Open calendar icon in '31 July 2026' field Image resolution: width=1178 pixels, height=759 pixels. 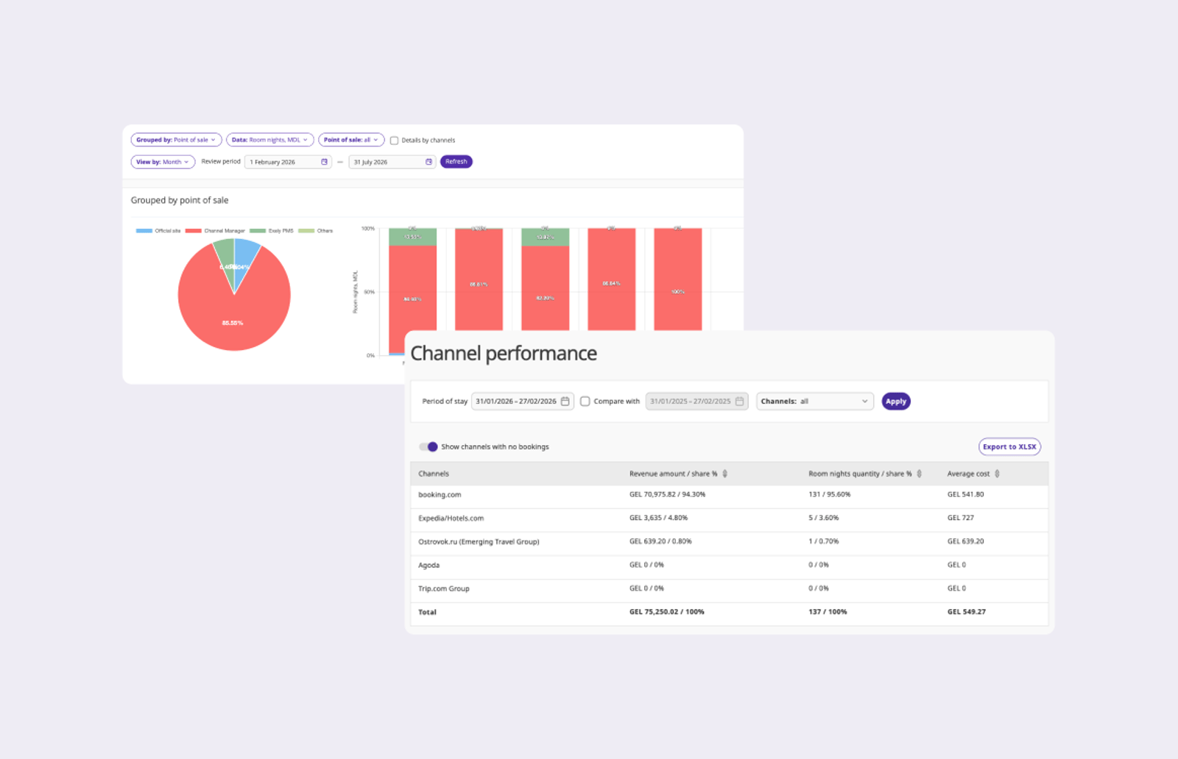tap(428, 162)
